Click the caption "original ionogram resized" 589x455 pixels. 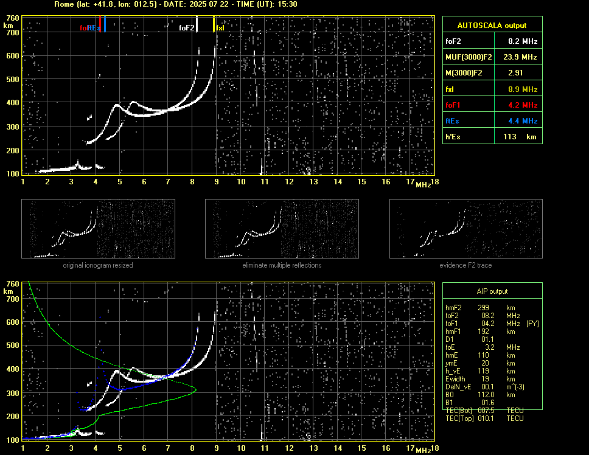[98, 265]
